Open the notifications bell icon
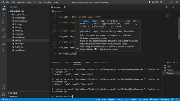Screen dimensions: 180x101 tap(177, 100)
